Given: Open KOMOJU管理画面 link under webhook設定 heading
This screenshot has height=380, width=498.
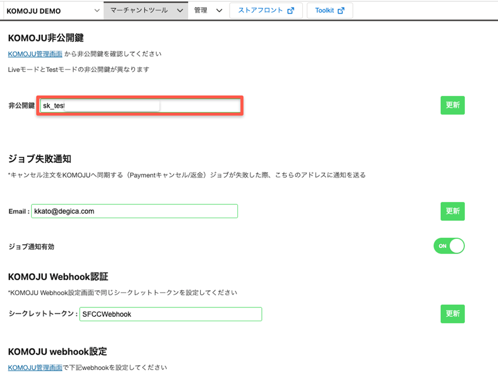Looking at the screenshot, I should tap(35, 368).
